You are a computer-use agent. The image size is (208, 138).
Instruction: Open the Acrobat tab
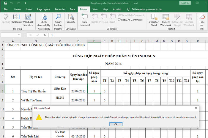pos(117,9)
